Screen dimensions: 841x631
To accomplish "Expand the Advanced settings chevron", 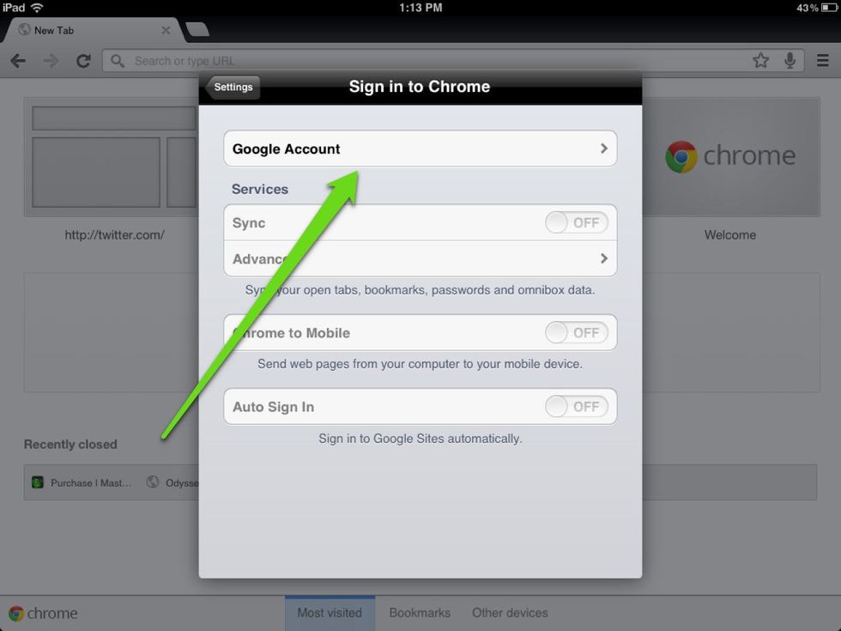I will tap(604, 258).
